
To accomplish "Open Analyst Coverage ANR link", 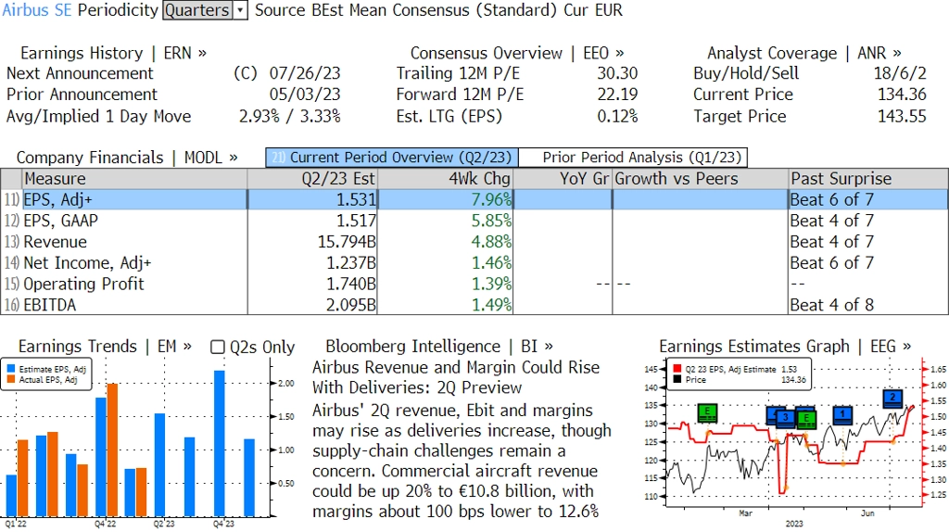I will (x=803, y=53).
